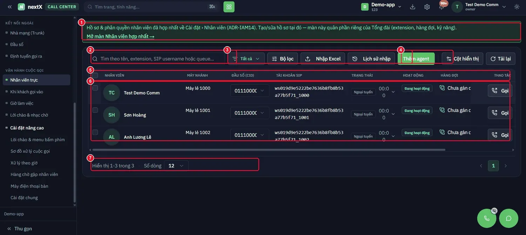Toggle the sun theme icon
The width and height of the screenshot is (526, 235).
tap(517, 7)
